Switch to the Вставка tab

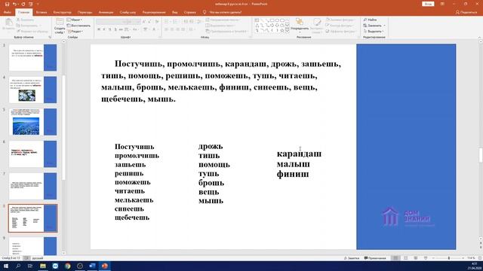(42, 12)
